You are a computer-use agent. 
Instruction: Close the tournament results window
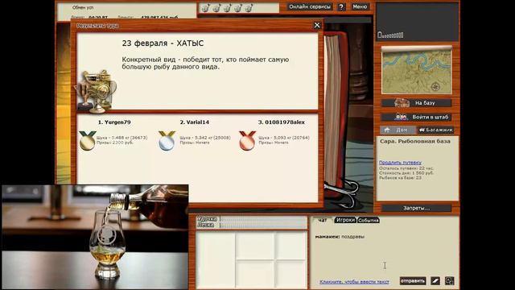[x=317, y=25]
